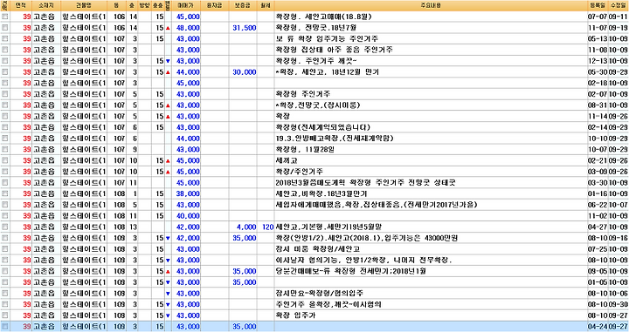Click the blue down arrow in the row modified 10-06
Image resolution: width=629 pixels, height=332 pixels.
pyautogui.click(x=168, y=294)
